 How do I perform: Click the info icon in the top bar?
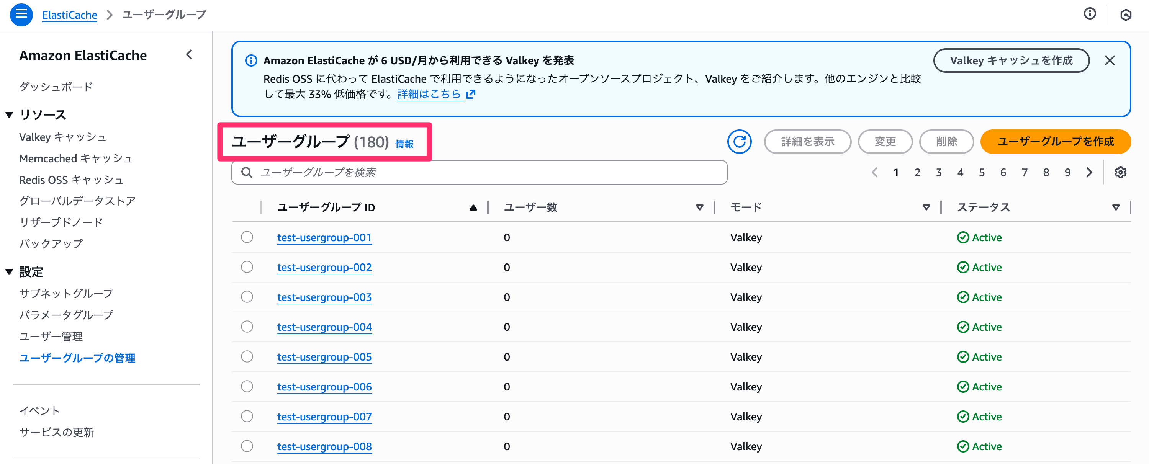(x=1090, y=14)
